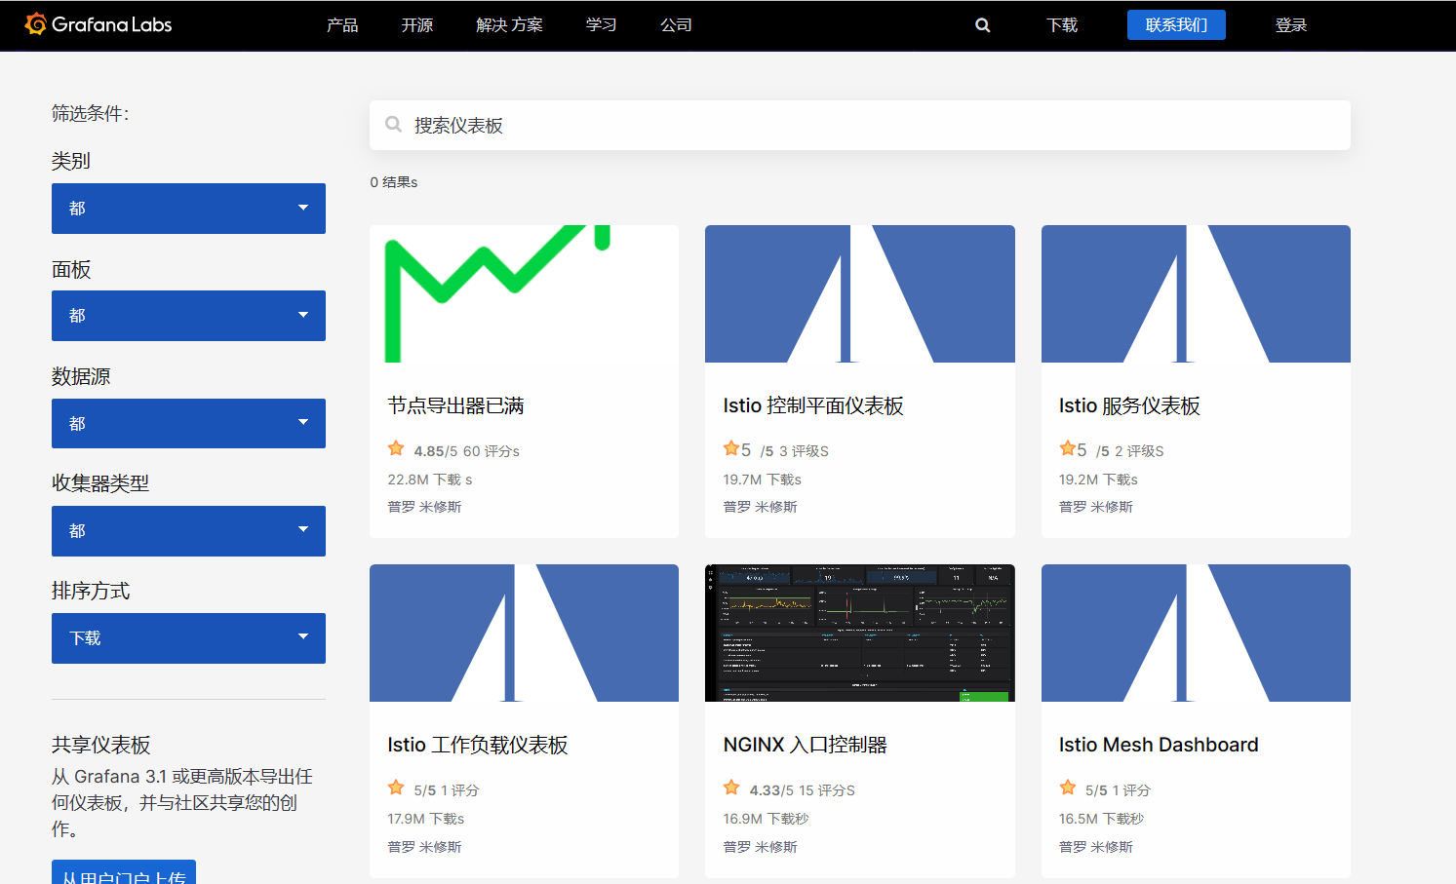Click the 0 结果 count text
The width and height of the screenshot is (1456, 884).
[x=393, y=182]
